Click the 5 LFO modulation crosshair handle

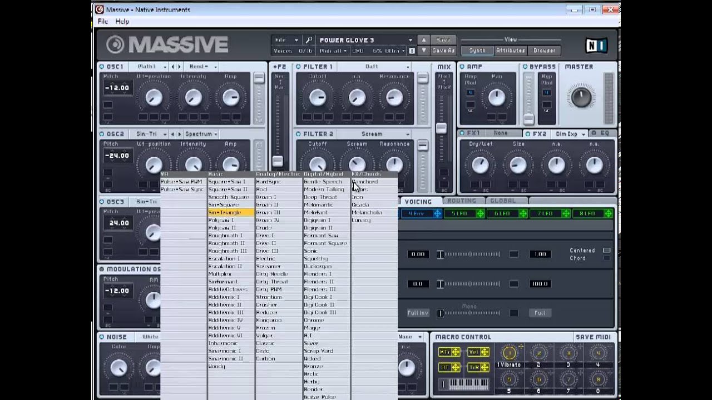tap(480, 213)
